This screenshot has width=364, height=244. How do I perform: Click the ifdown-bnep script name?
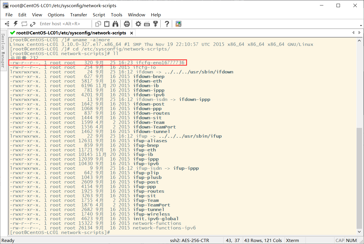[149, 77]
